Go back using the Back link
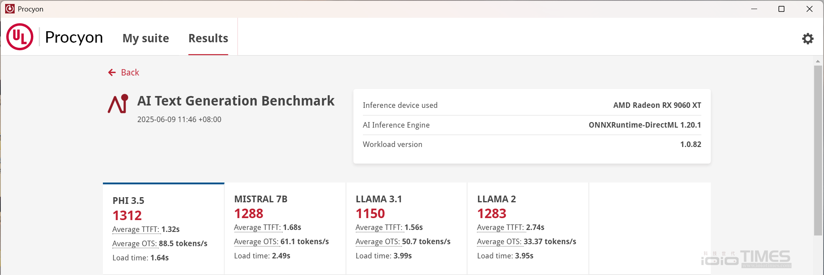 pyautogui.click(x=123, y=72)
